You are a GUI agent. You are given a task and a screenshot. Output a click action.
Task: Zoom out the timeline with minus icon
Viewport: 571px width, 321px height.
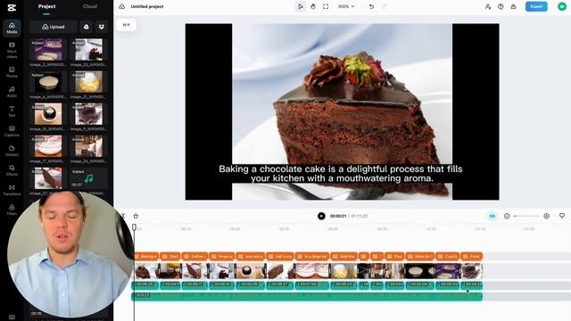point(507,216)
